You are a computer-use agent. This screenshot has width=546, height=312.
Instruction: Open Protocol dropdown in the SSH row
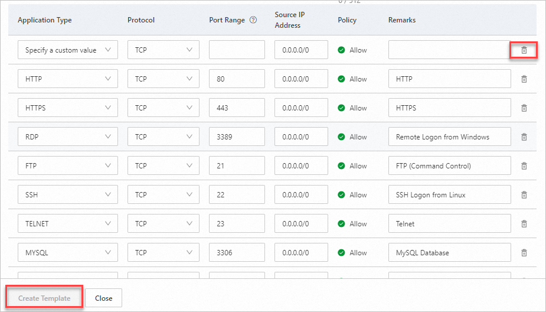click(x=163, y=195)
